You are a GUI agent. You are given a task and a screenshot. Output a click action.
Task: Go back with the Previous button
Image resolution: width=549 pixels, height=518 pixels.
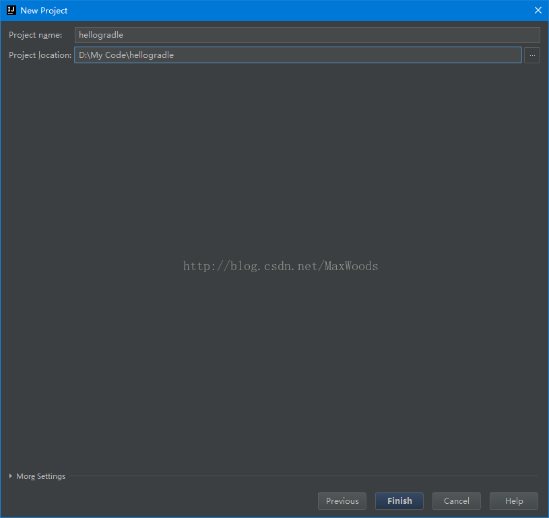(342, 501)
